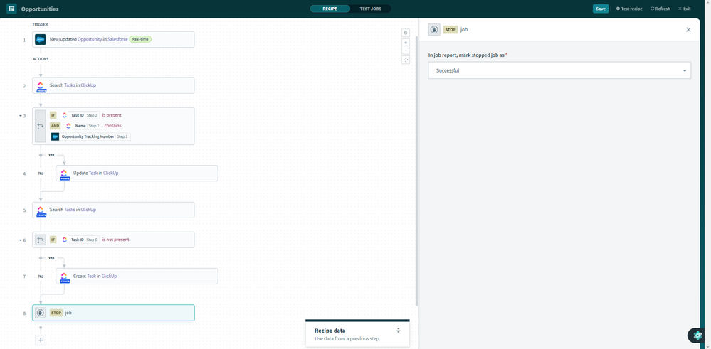Select step 4 Update Task in ClickUp
The width and height of the screenshot is (711, 349).
point(137,173)
